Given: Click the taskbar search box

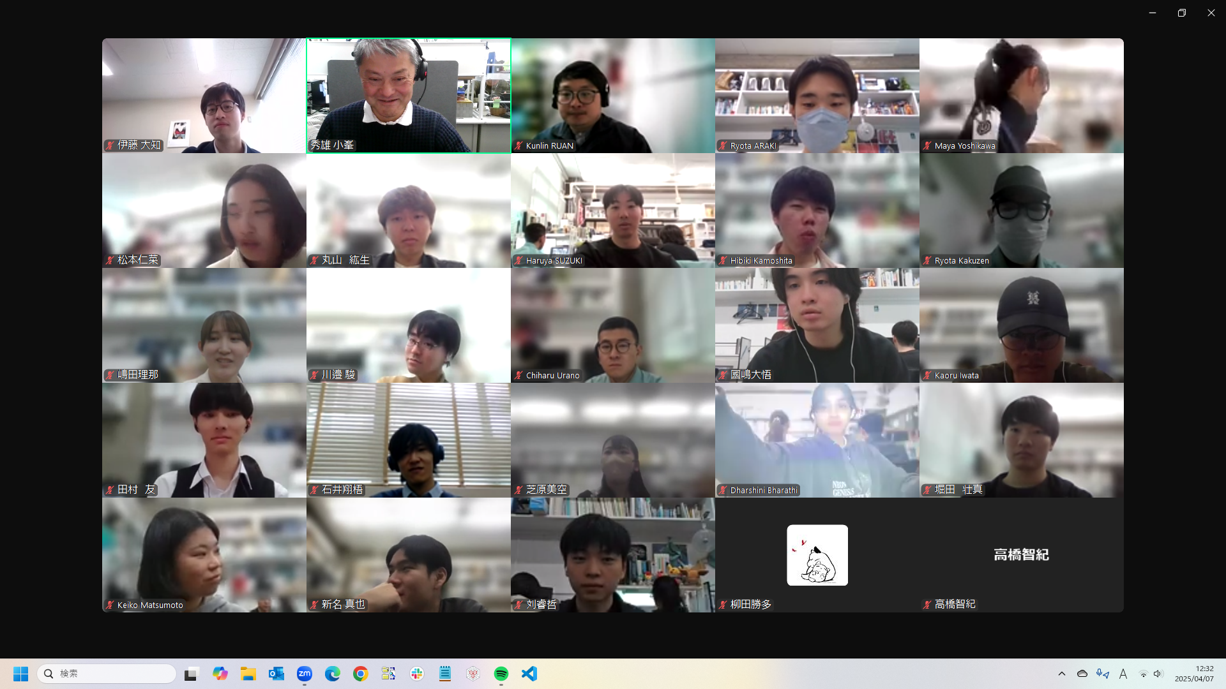Looking at the screenshot, I should click(107, 674).
